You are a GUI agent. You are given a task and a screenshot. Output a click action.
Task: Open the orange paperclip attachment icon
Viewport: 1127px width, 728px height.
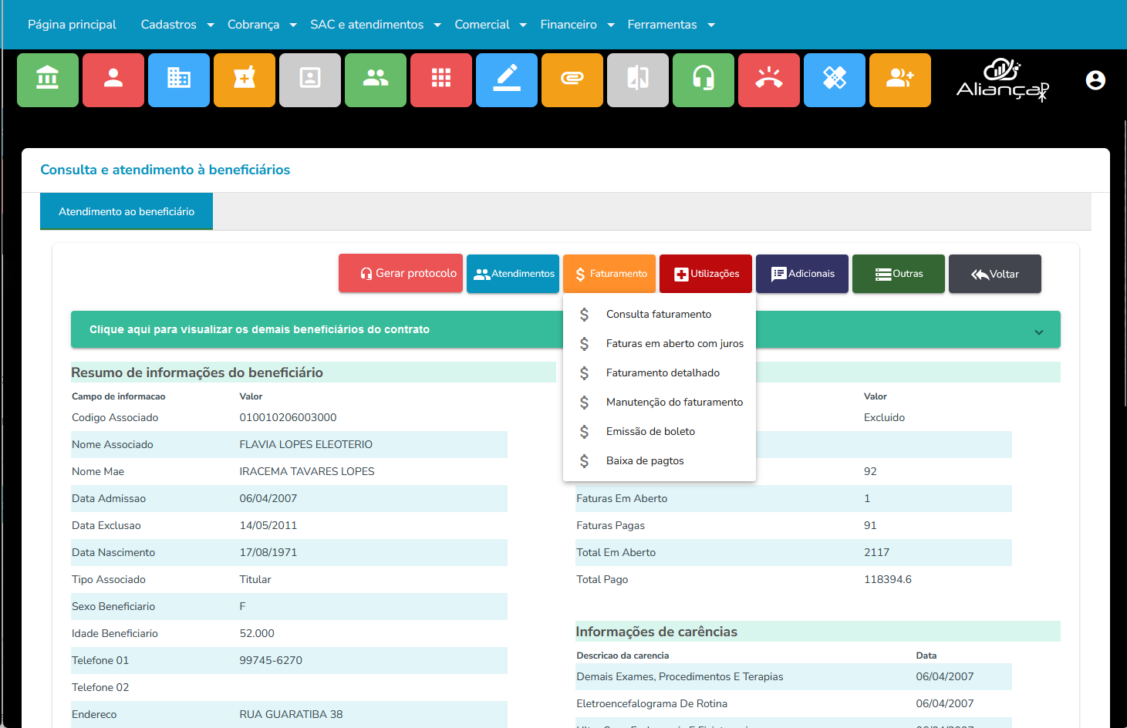click(x=572, y=79)
